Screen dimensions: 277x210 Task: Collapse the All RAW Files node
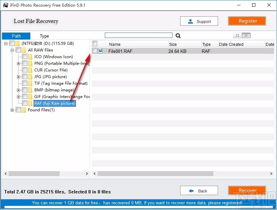tap(12, 50)
